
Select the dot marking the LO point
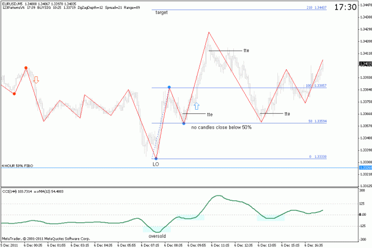(156, 159)
